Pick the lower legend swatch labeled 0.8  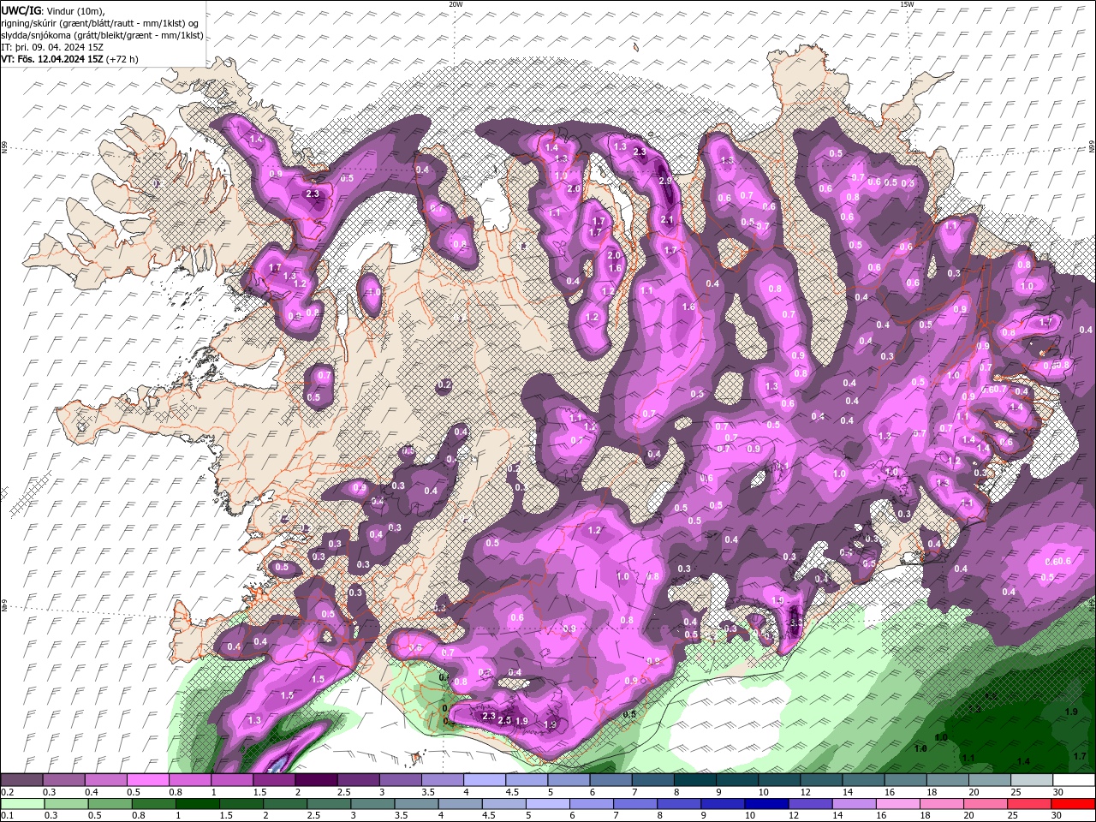153,803
